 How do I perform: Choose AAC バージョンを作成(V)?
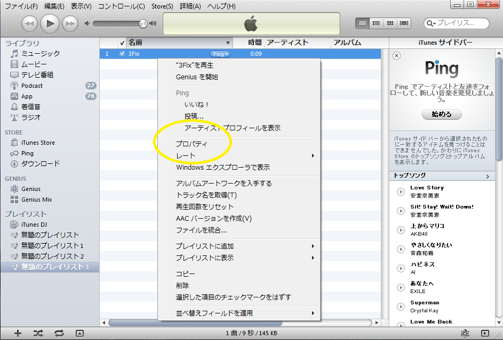(214, 219)
